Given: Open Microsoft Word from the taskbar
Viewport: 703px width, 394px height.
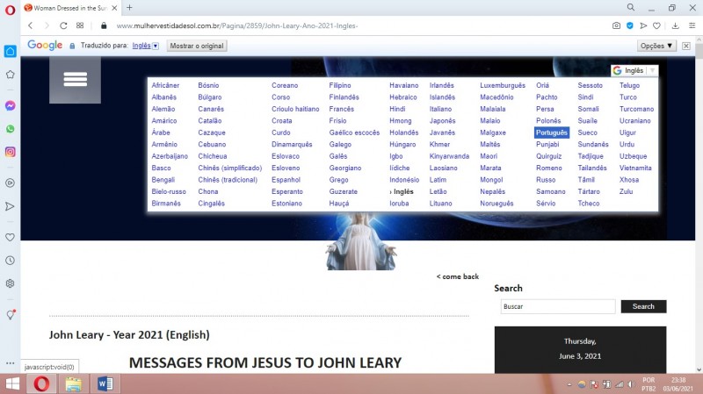Looking at the screenshot, I should coord(105,383).
